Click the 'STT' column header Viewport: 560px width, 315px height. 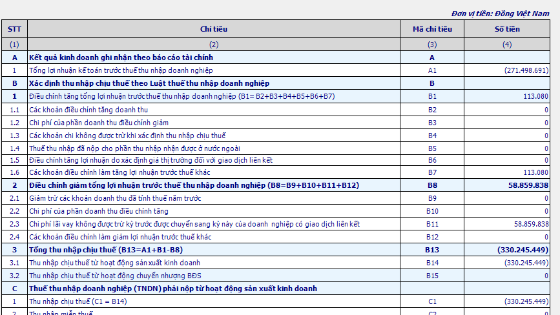[14, 29]
